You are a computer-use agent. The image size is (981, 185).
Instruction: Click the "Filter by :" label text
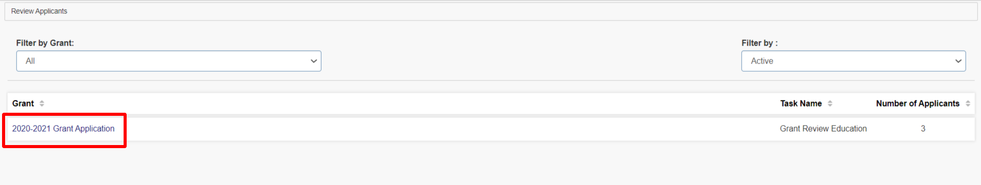[x=759, y=43]
